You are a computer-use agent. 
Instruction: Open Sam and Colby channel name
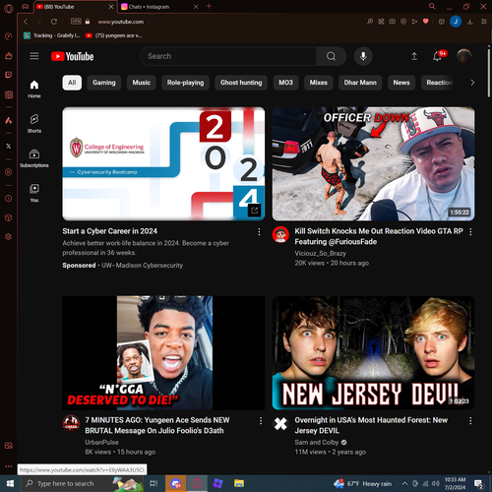(x=317, y=443)
